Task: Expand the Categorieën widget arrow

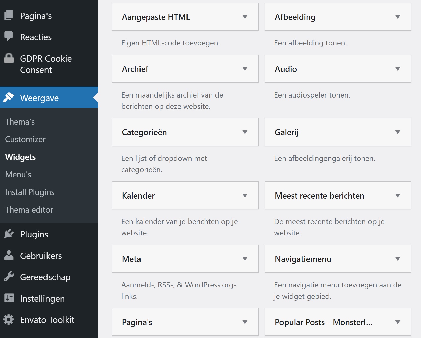Action: coord(245,132)
